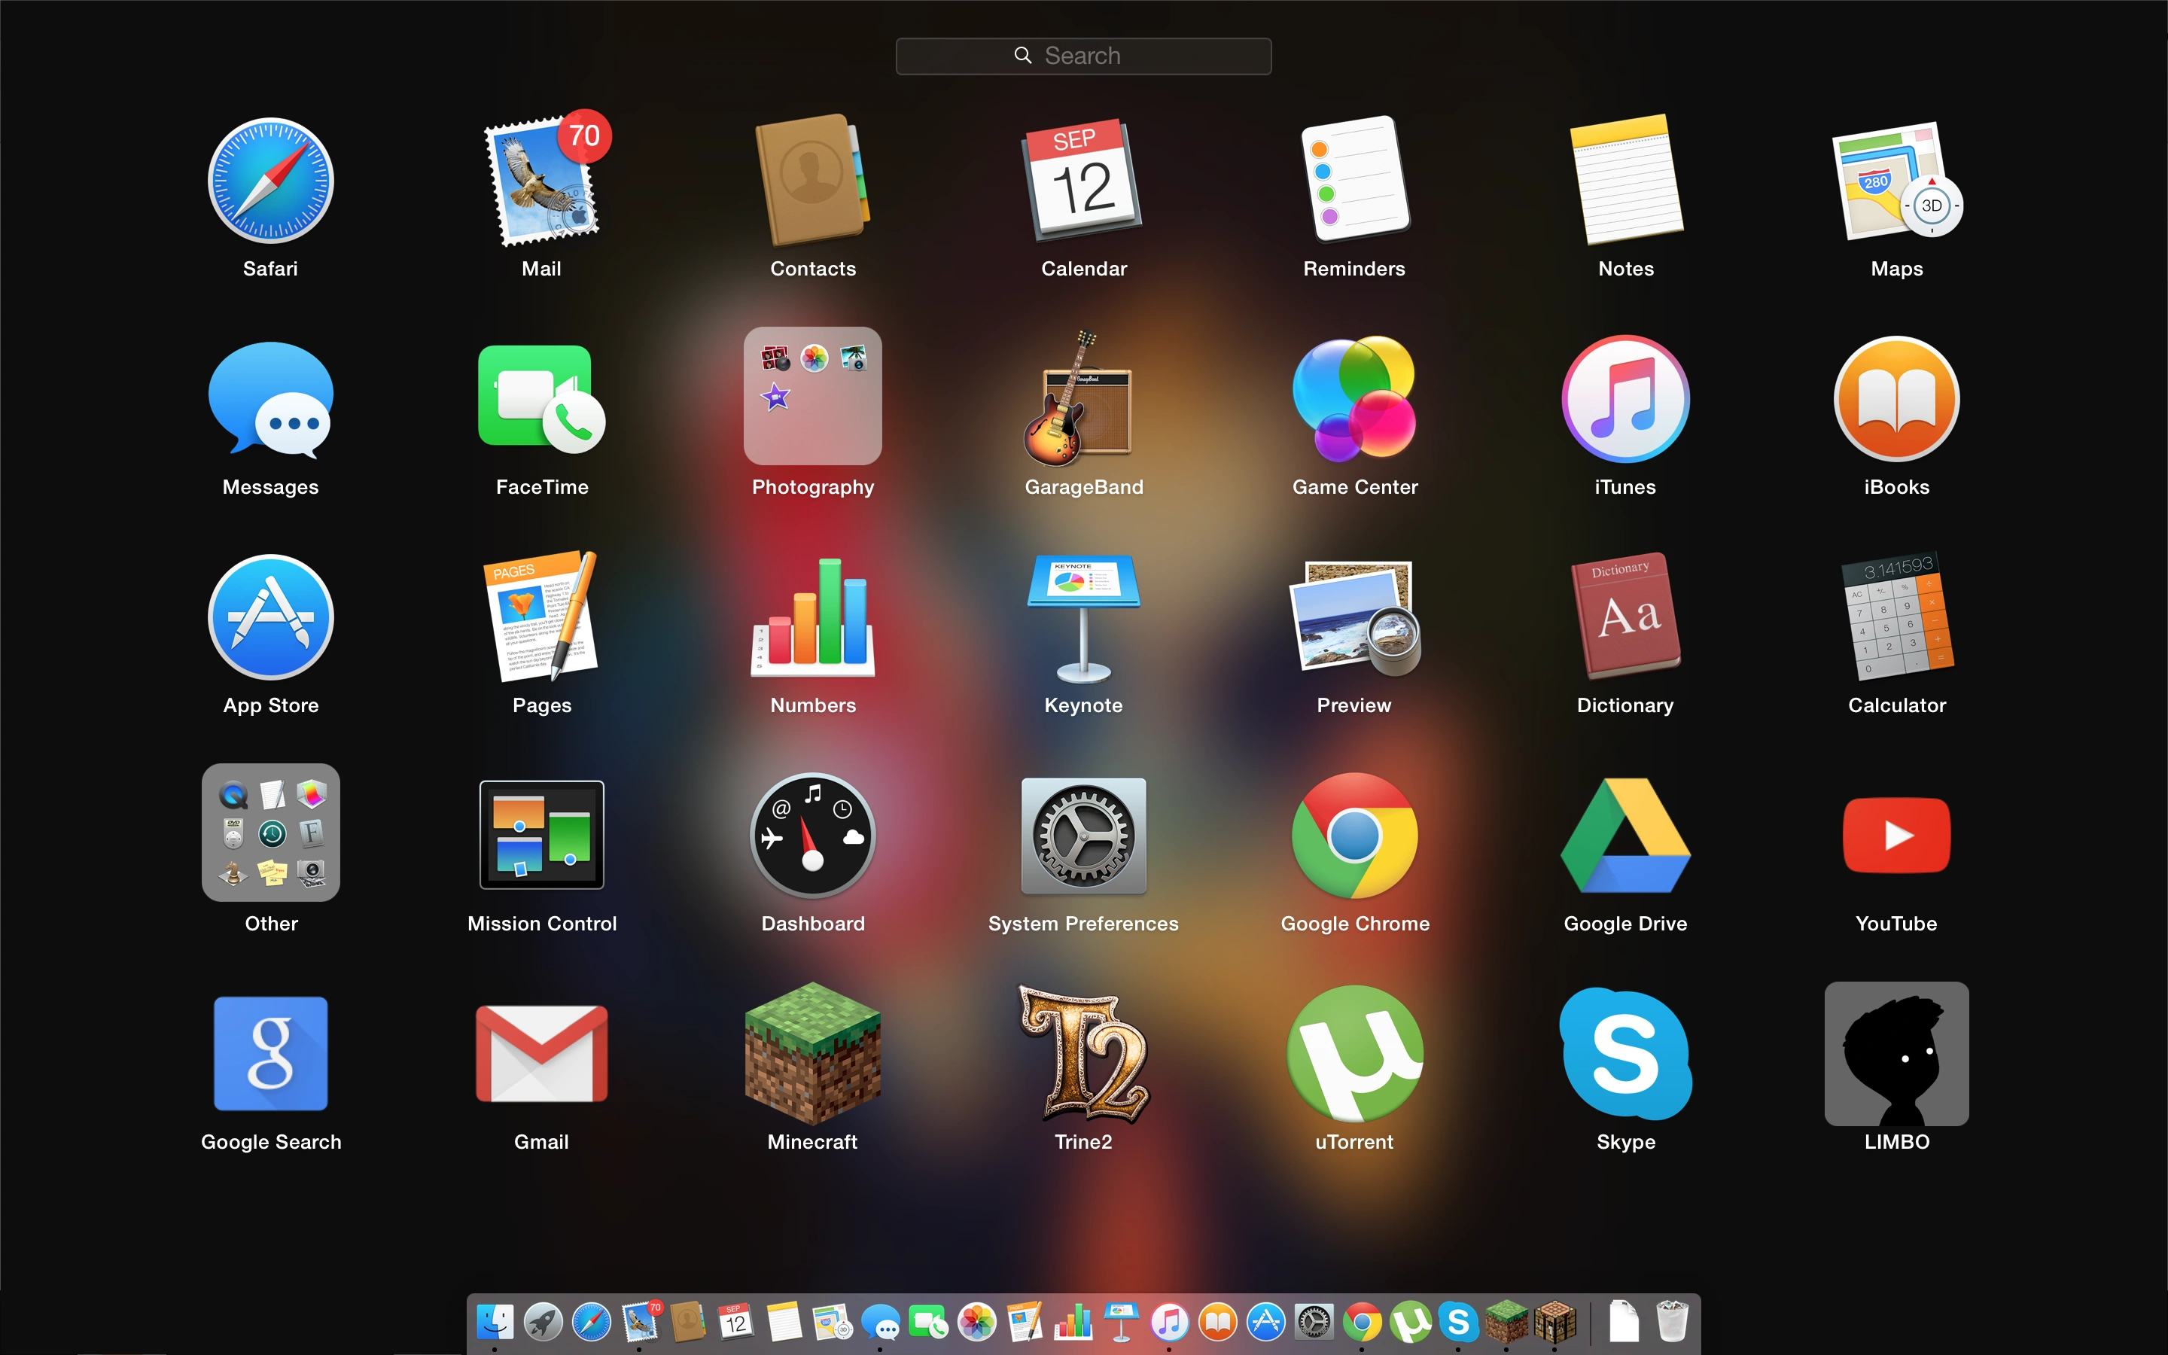Launch Minecraft from Launchpad grid
The width and height of the screenshot is (2168, 1355).
[x=812, y=1054]
